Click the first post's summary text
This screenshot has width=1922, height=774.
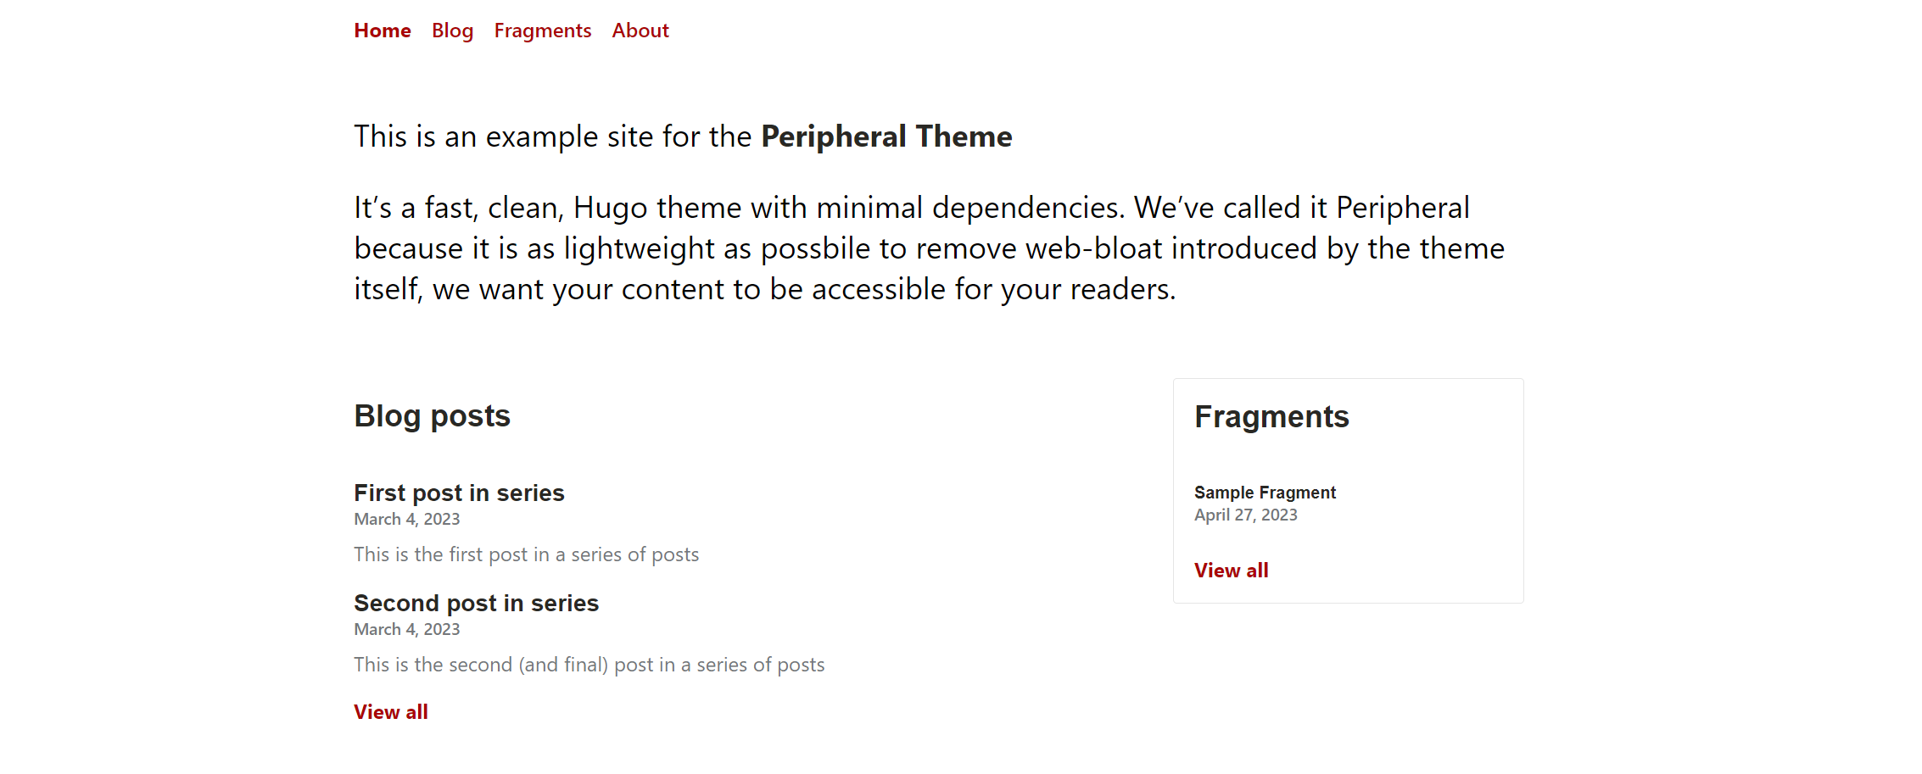point(526,554)
